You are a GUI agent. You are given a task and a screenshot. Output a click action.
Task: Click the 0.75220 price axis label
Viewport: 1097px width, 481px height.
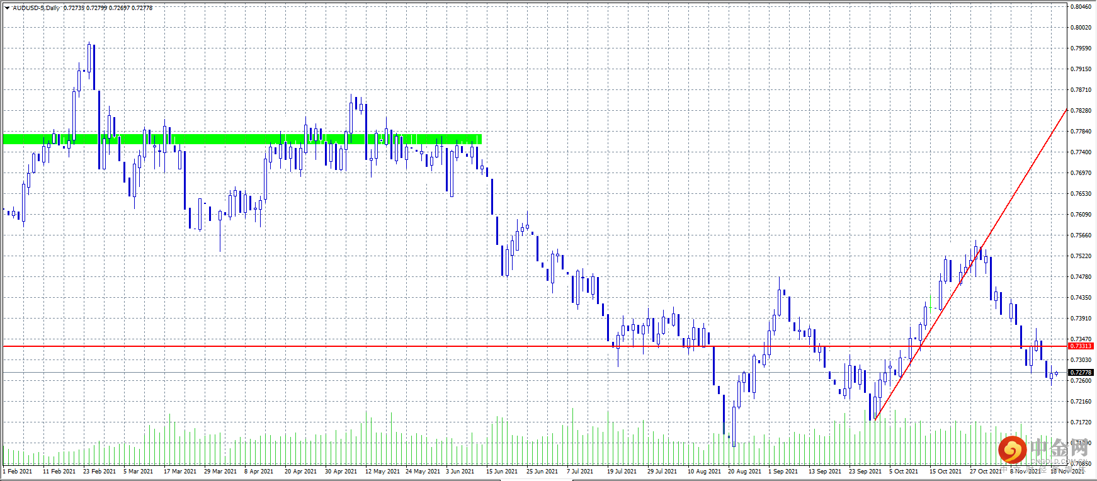(x=1081, y=256)
